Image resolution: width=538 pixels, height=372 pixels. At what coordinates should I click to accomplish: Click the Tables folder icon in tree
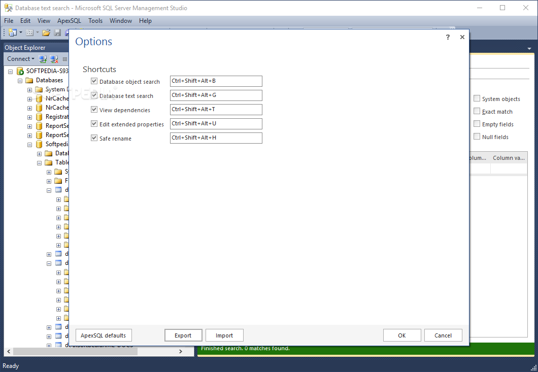click(x=49, y=162)
